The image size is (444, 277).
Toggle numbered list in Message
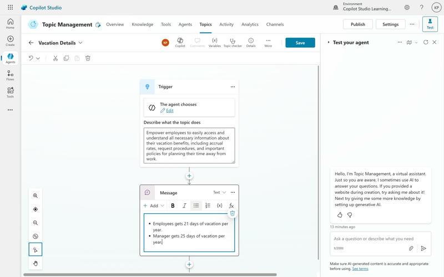tap(208, 206)
